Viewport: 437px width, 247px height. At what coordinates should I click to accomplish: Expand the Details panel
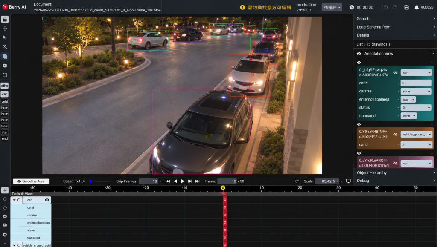(x=395, y=35)
